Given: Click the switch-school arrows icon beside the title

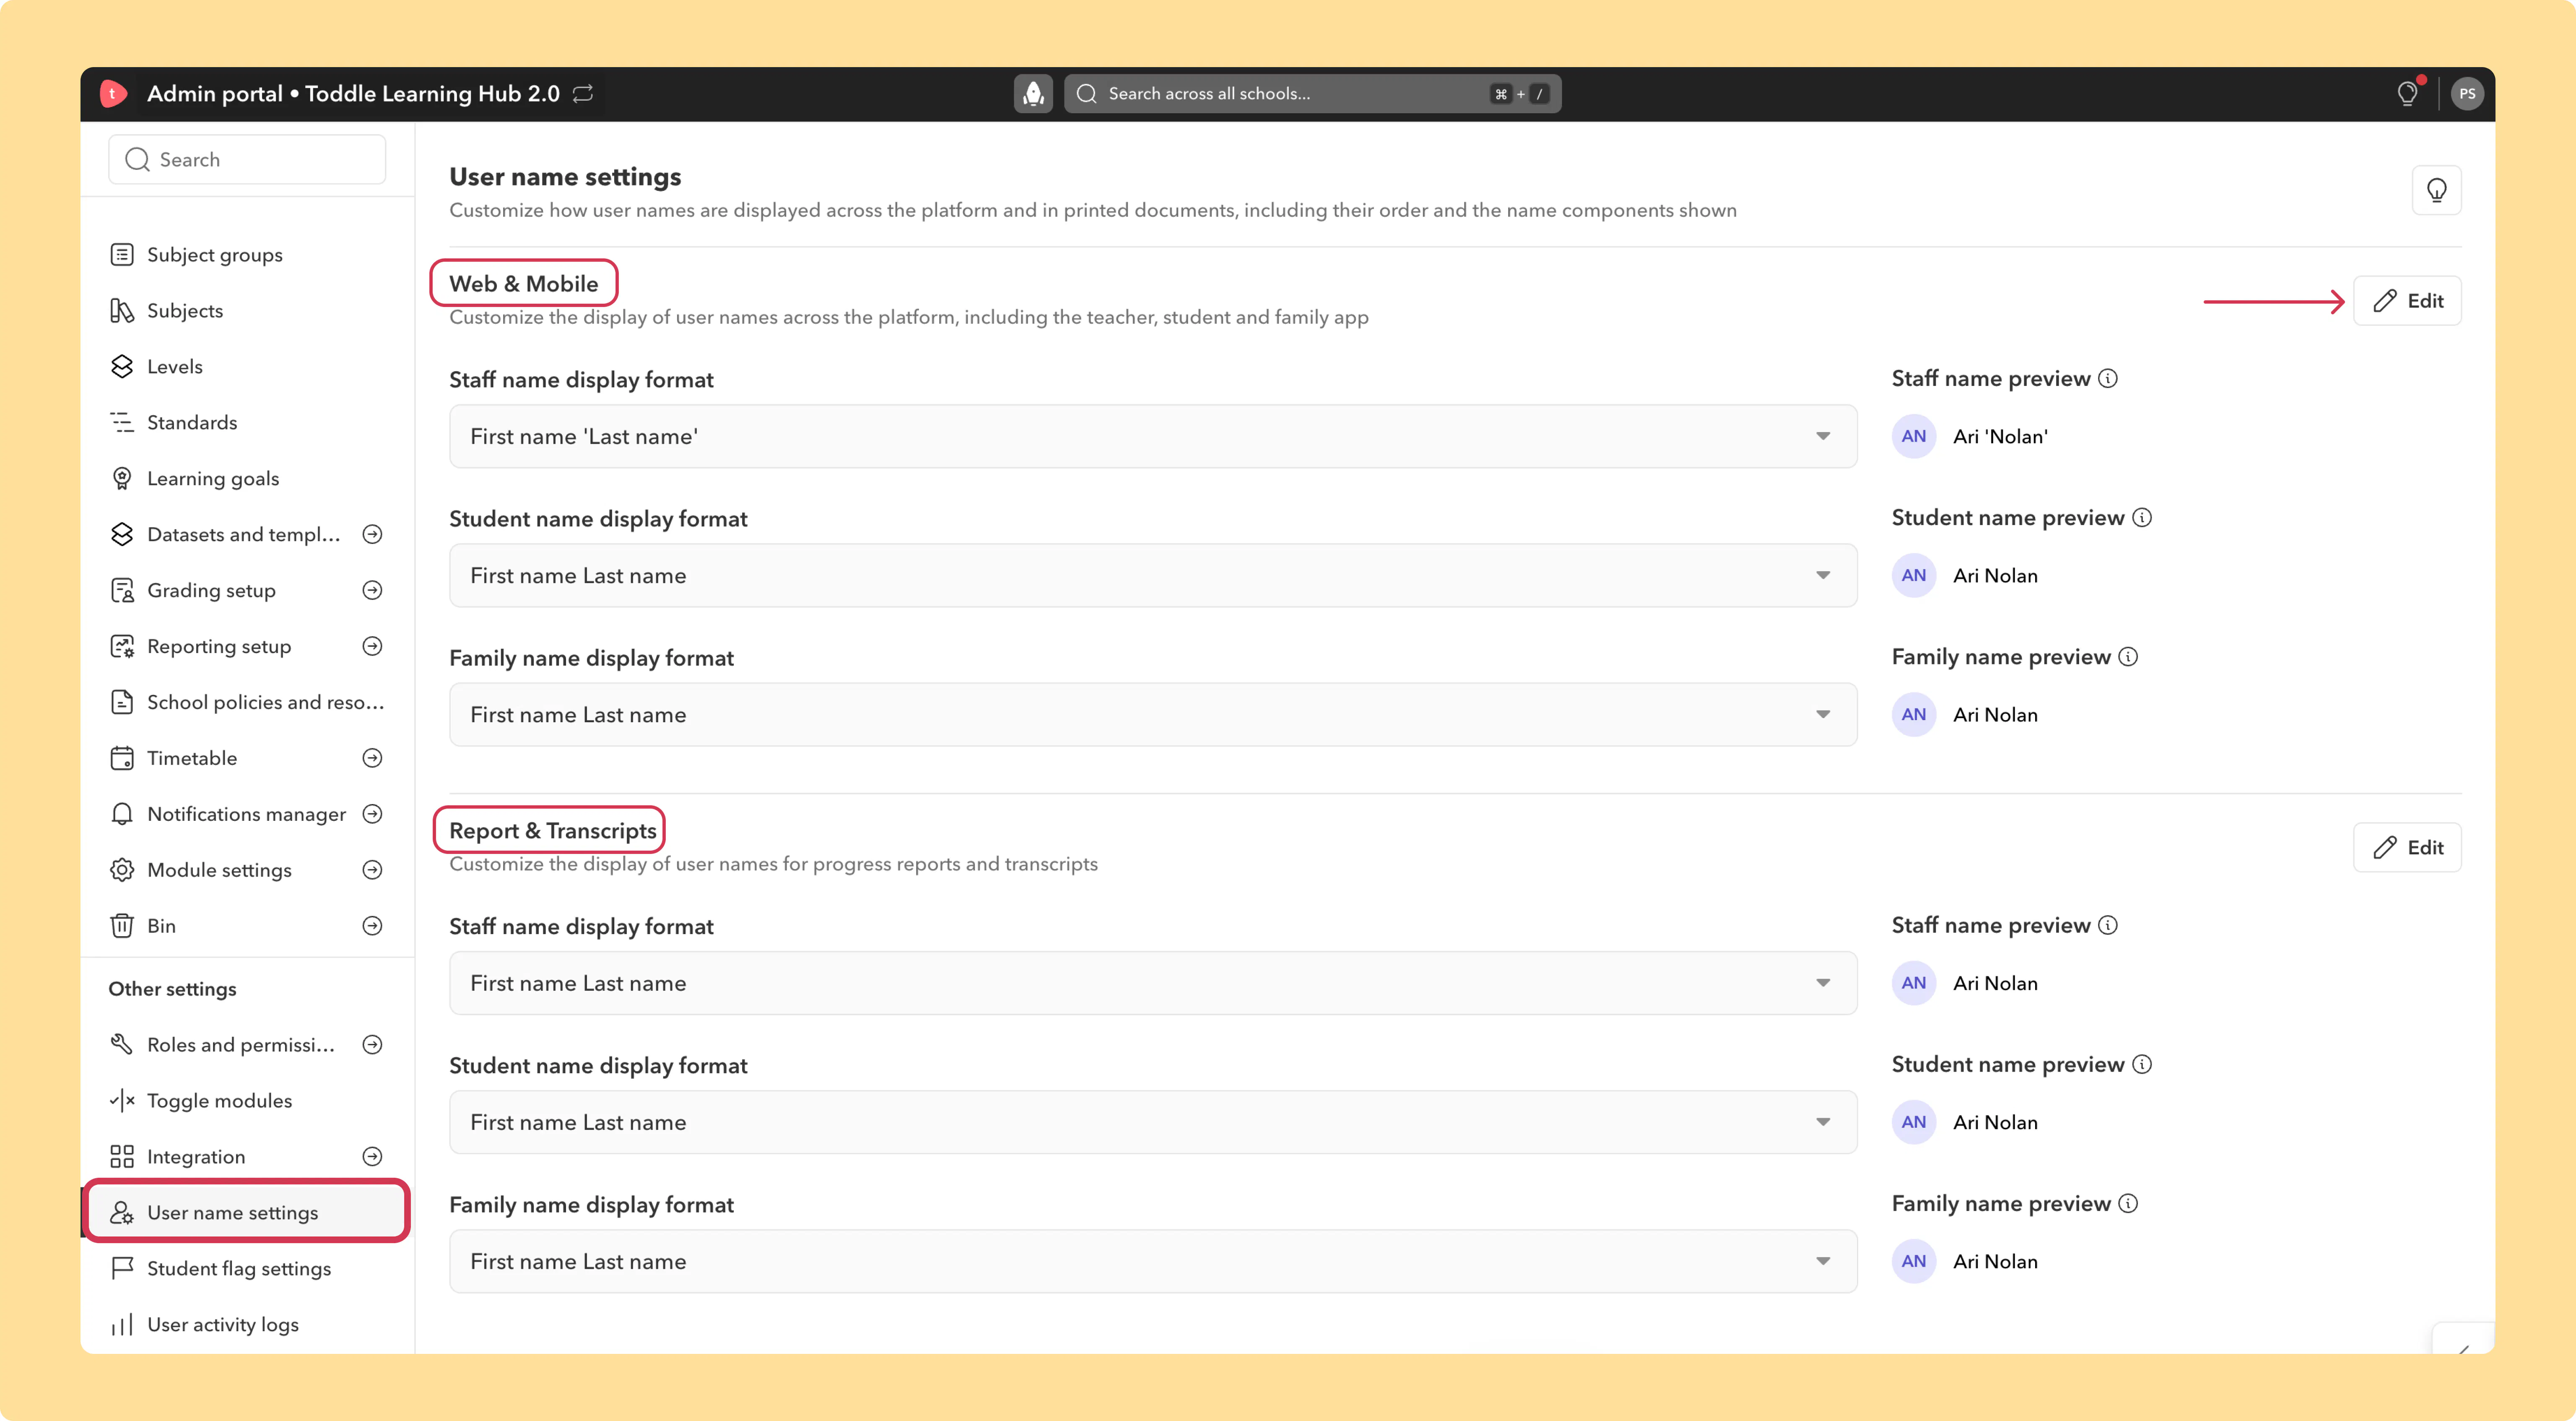Looking at the screenshot, I should click(x=583, y=93).
